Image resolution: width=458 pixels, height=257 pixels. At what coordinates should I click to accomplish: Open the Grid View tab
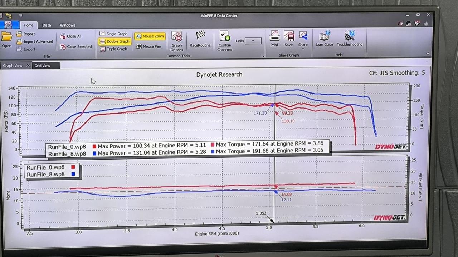[42, 66]
